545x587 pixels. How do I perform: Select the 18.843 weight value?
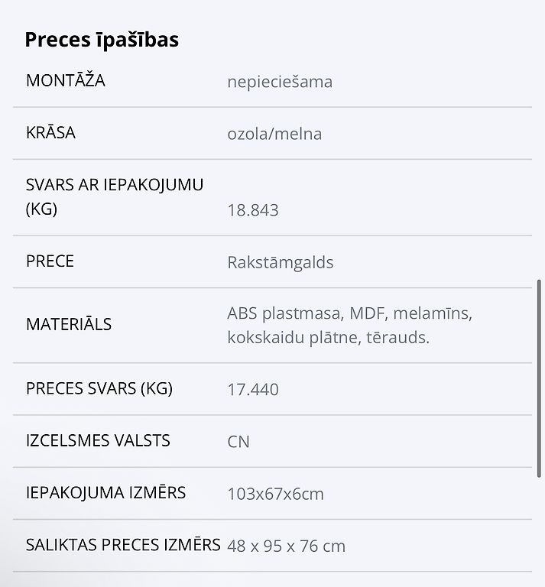(x=253, y=210)
